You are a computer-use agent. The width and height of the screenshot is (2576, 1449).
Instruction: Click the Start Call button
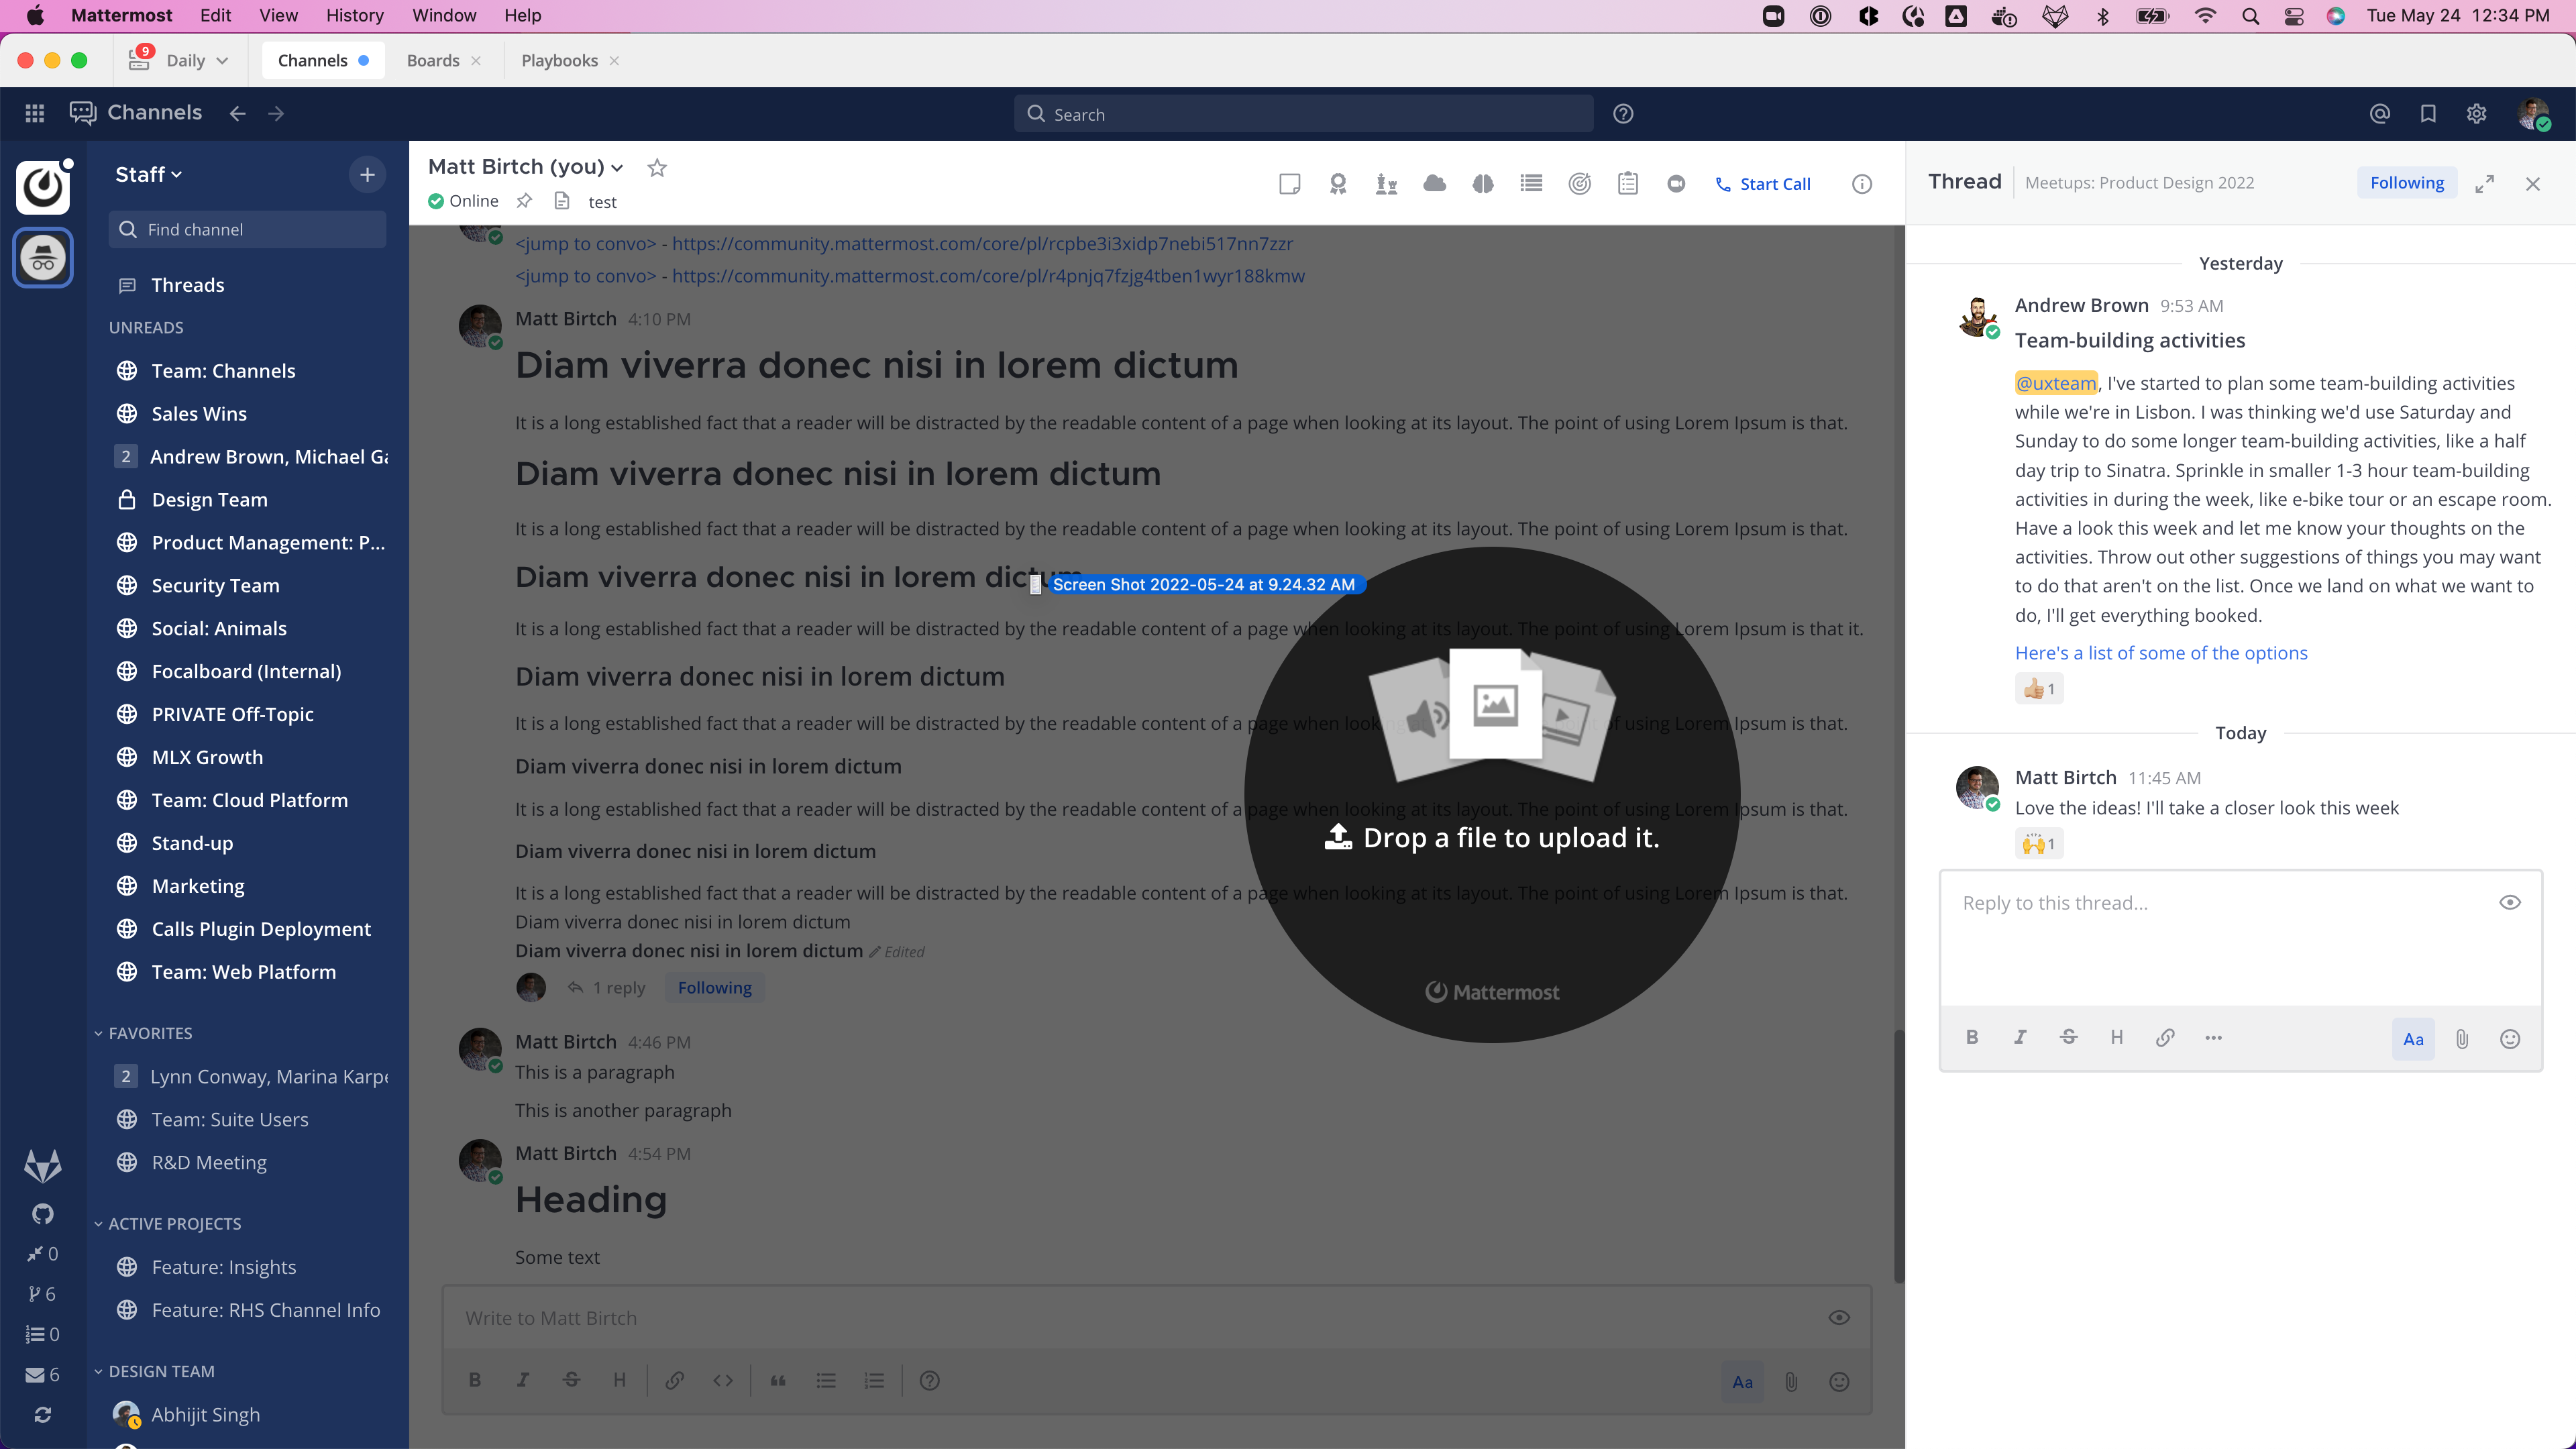pos(1763,184)
